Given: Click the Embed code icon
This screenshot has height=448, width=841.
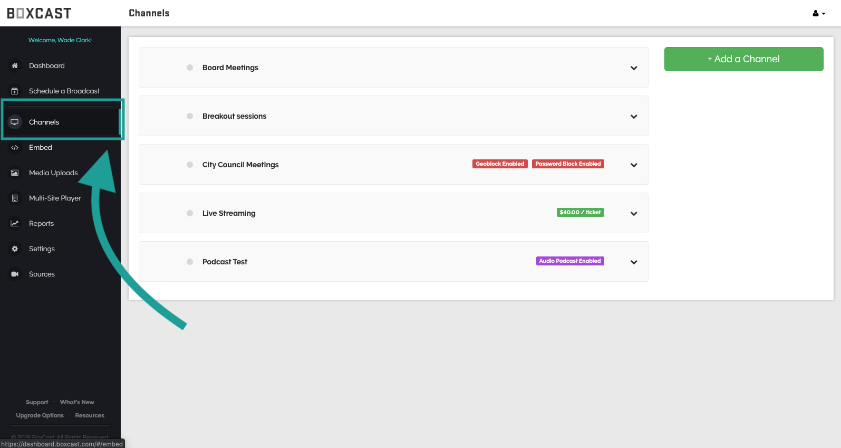Looking at the screenshot, I should pos(15,148).
